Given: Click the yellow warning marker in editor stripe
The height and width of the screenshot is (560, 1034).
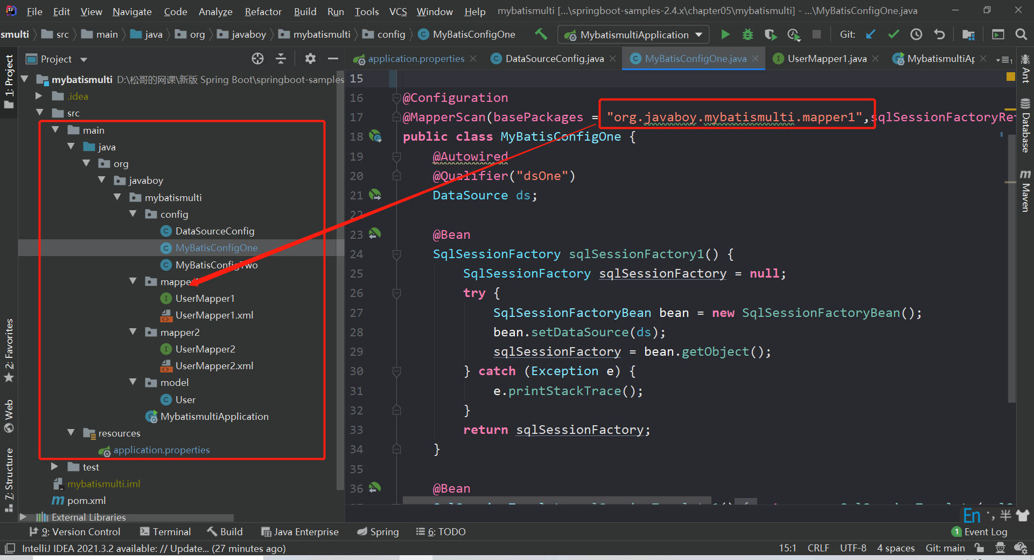Looking at the screenshot, I should point(1011,77).
